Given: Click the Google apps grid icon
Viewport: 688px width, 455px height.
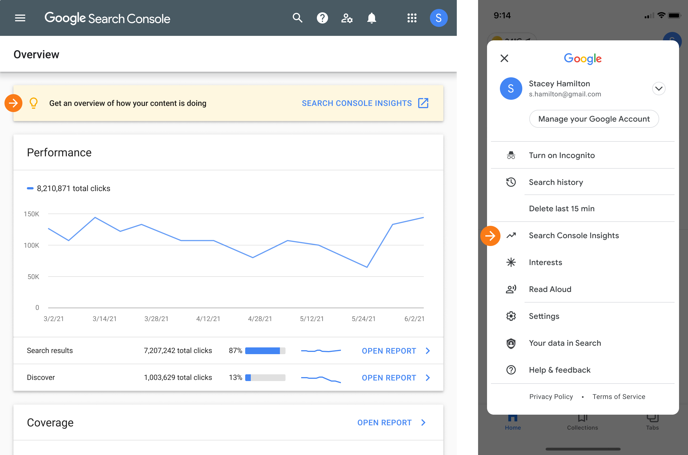Looking at the screenshot, I should [x=412, y=18].
